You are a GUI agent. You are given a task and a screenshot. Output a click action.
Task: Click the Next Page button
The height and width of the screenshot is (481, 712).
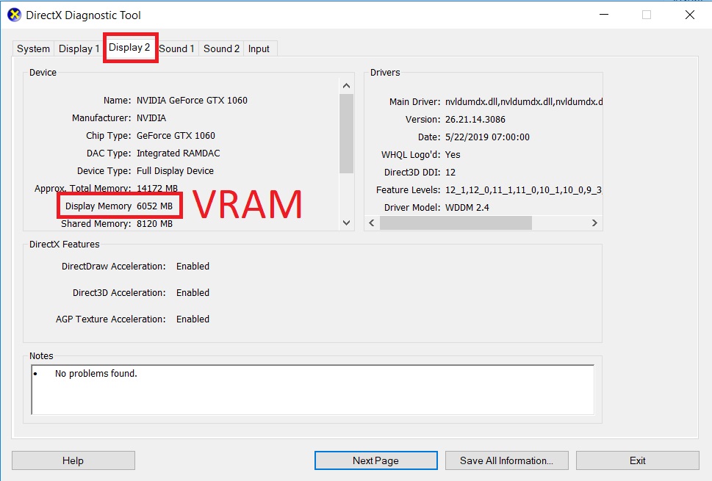pyautogui.click(x=376, y=460)
